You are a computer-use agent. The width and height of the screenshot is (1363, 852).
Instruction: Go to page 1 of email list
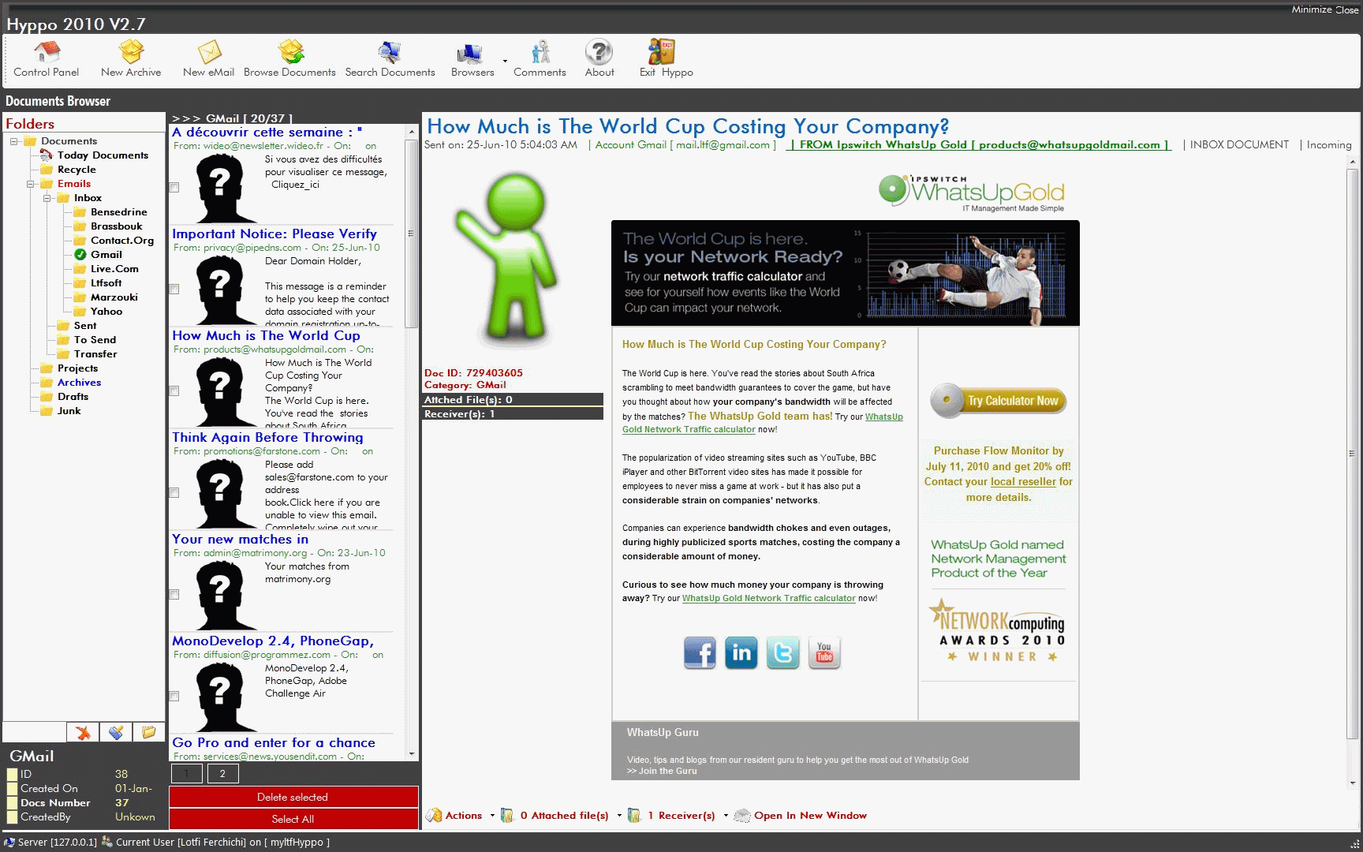186,773
